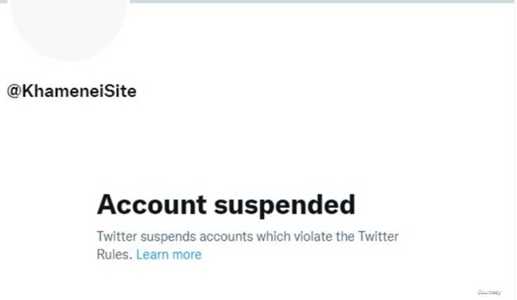
Task: Click the Account suspended heading
Action: tap(226, 204)
